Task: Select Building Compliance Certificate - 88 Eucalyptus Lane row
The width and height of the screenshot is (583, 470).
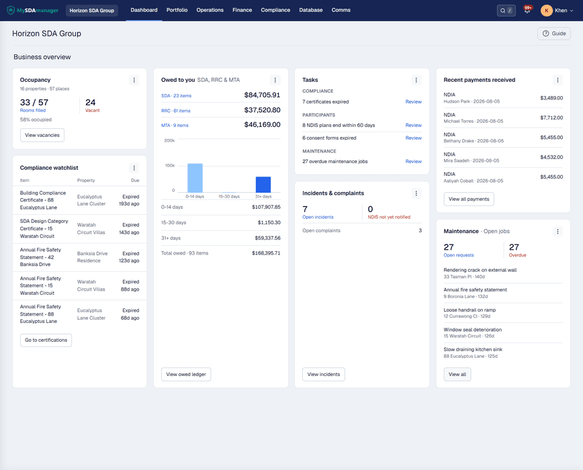Action: [79, 200]
